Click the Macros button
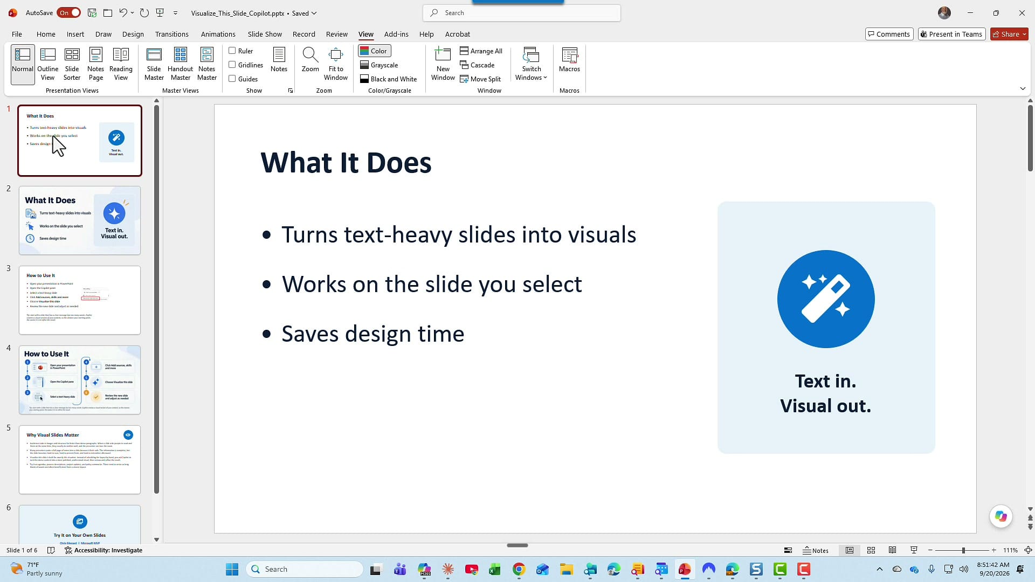1035x582 pixels. click(569, 60)
